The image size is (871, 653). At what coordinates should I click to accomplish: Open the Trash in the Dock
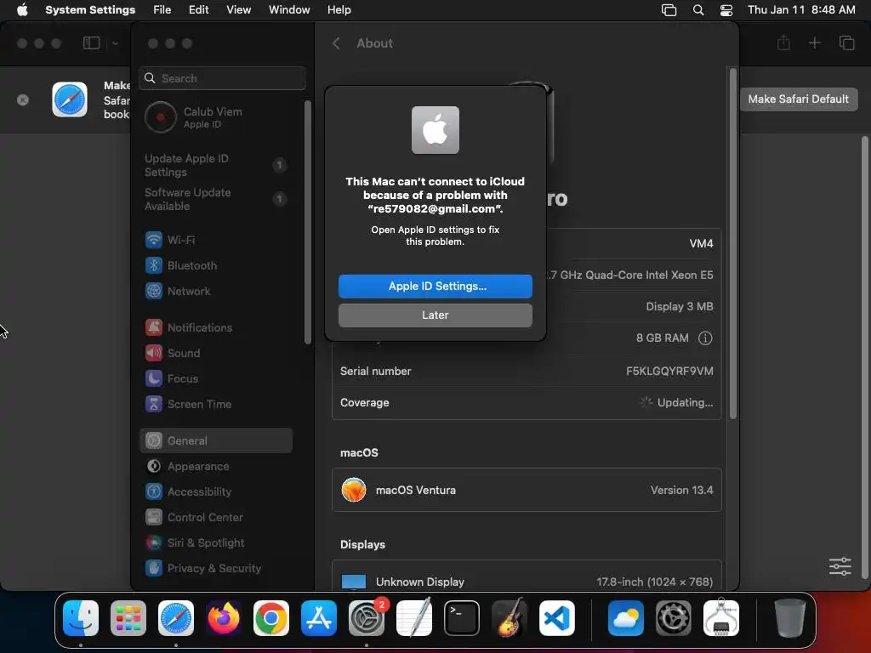tap(789, 618)
